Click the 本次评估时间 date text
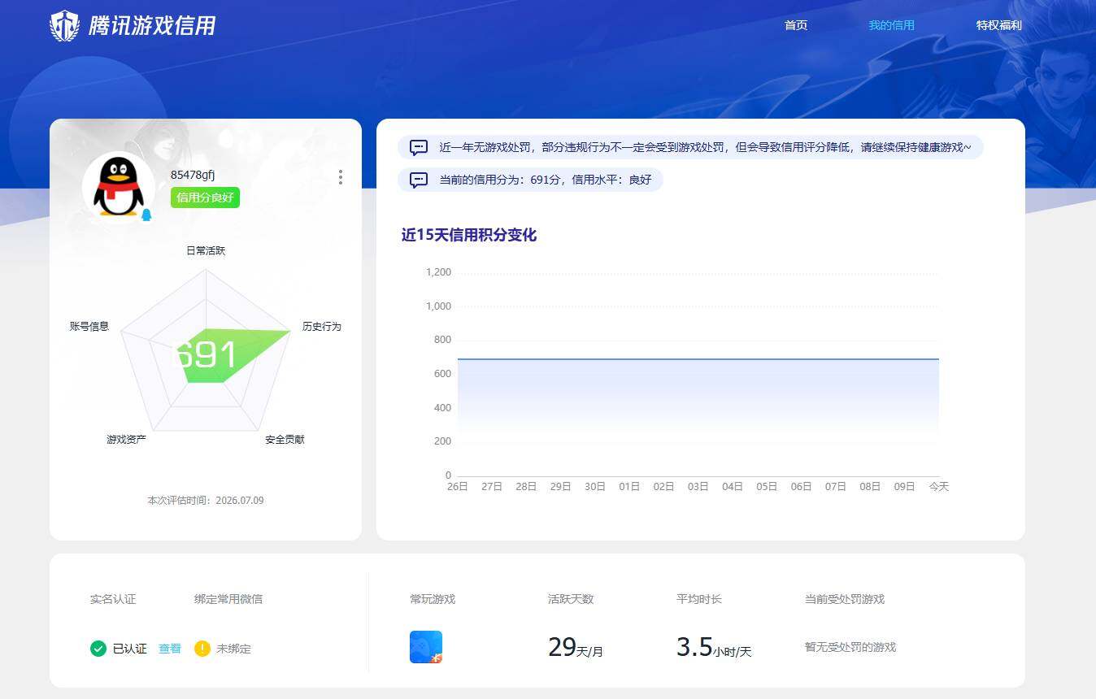This screenshot has height=699, width=1096. click(206, 501)
